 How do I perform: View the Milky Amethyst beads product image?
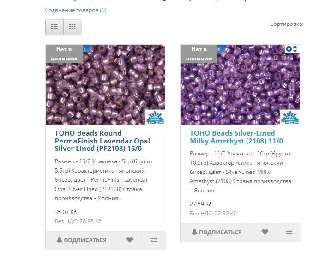click(x=240, y=84)
